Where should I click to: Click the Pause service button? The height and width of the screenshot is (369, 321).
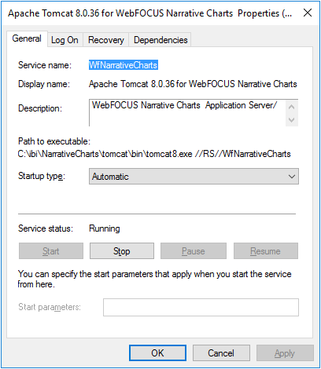point(194,251)
